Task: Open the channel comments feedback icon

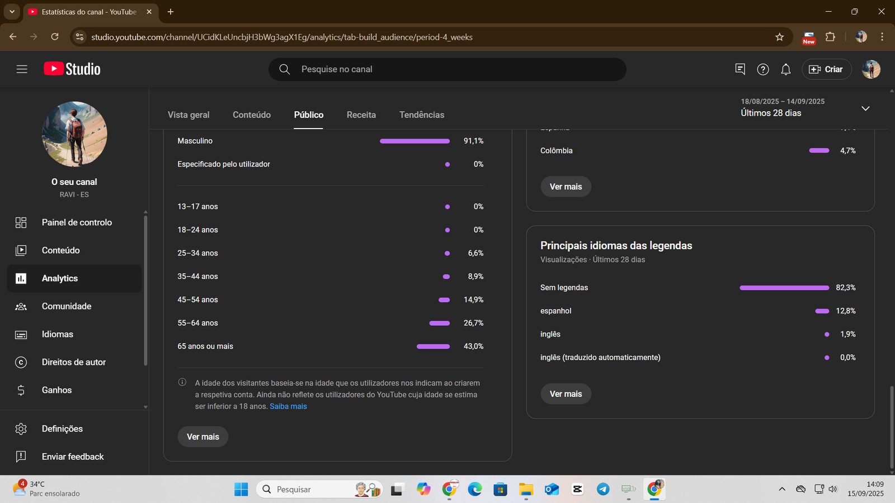Action: click(739, 69)
